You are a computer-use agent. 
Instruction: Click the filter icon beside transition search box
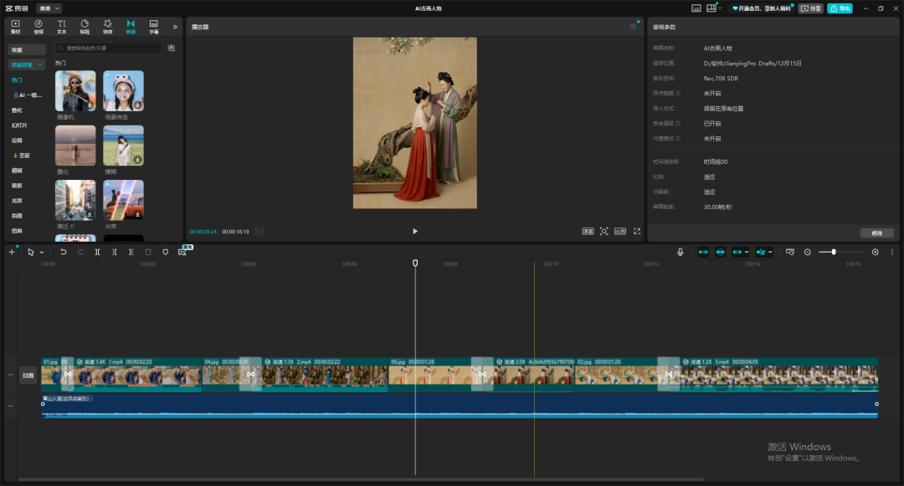click(x=172, y=49)
